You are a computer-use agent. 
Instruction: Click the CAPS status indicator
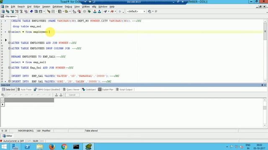28,141
